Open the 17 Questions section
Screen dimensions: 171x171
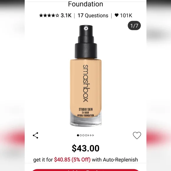click(x=93, y=16)
